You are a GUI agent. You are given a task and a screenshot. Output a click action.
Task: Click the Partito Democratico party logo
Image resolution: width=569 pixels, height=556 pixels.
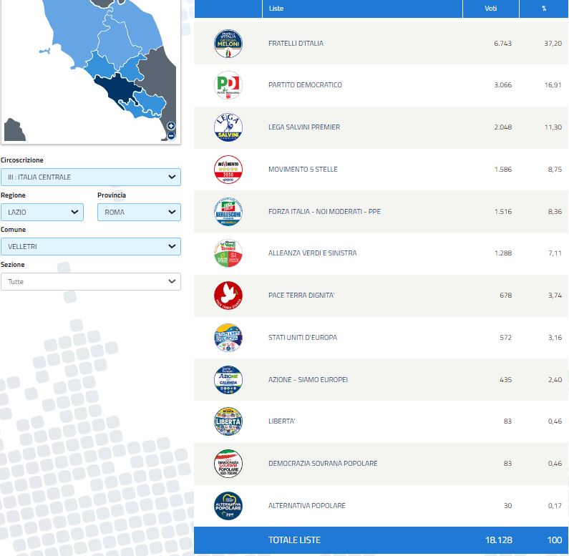[228, 85]
